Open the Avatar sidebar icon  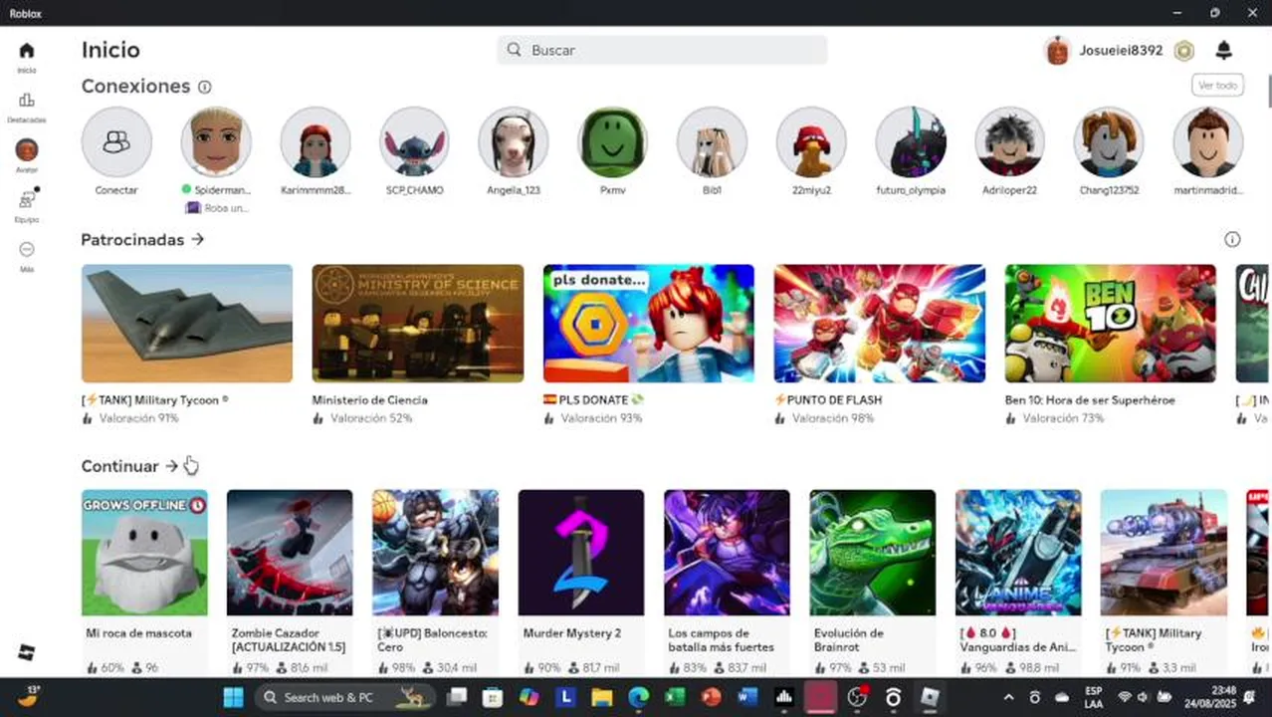27,150
